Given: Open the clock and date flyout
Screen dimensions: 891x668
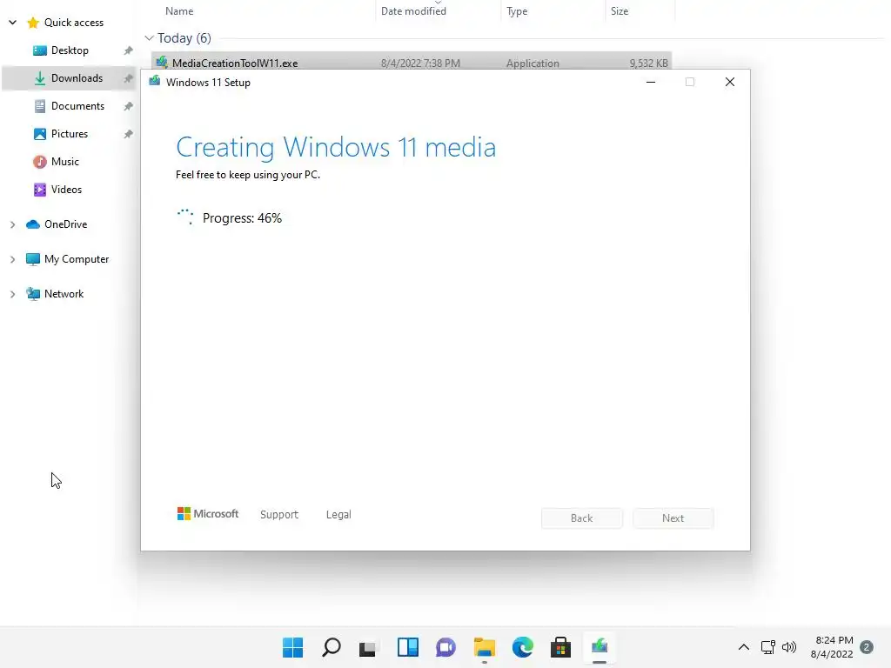Looking at the screenshot, I should pos(832,647).
